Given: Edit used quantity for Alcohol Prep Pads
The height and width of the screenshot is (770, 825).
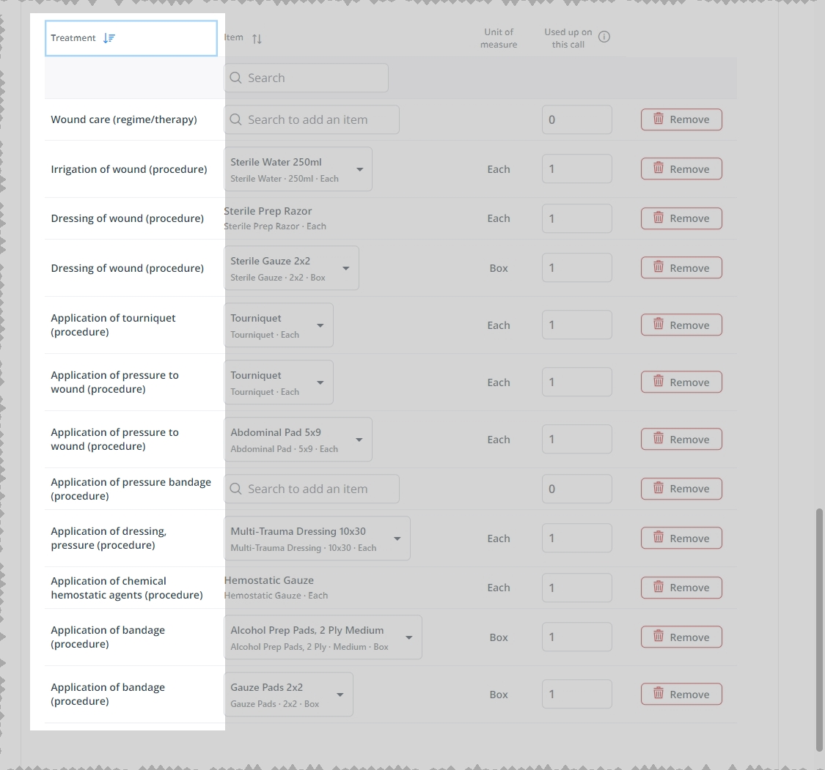Looking at the screenshot, I should pos(577,637).
